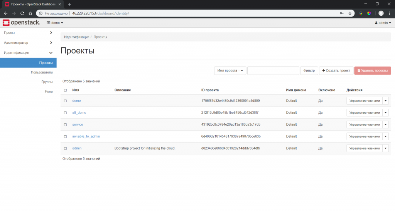Go forward in browser history

14,13
